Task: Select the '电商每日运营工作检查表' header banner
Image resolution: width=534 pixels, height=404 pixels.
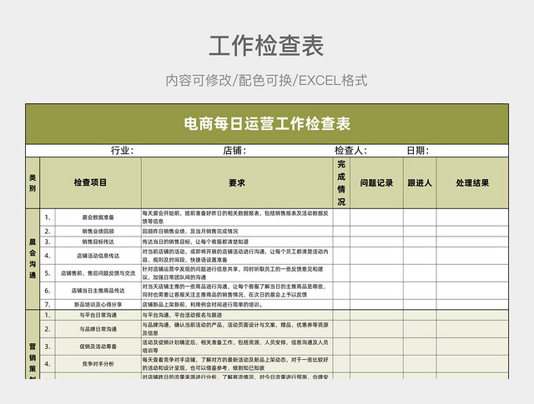Action: pyautogui.click(x=267, y=124)
